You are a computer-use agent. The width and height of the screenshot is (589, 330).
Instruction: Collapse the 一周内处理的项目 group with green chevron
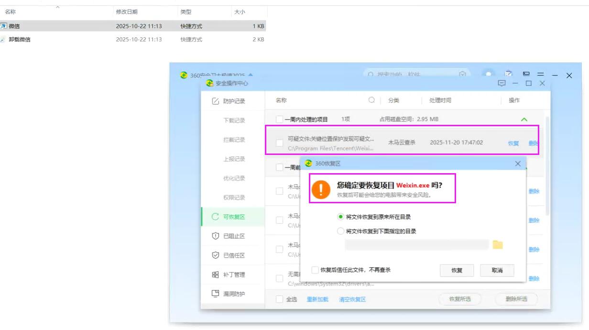coord(524,119)
